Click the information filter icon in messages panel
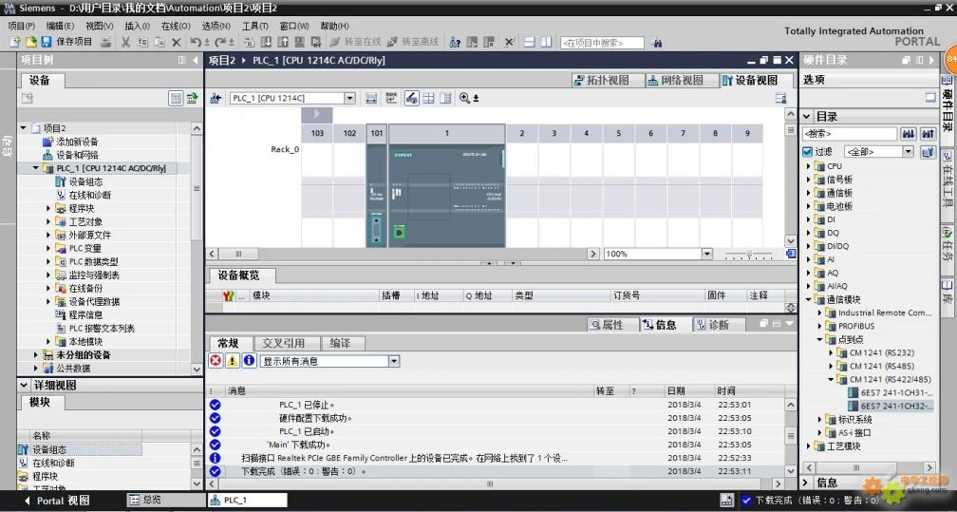957x512 pixels. [x=249, y=361]
